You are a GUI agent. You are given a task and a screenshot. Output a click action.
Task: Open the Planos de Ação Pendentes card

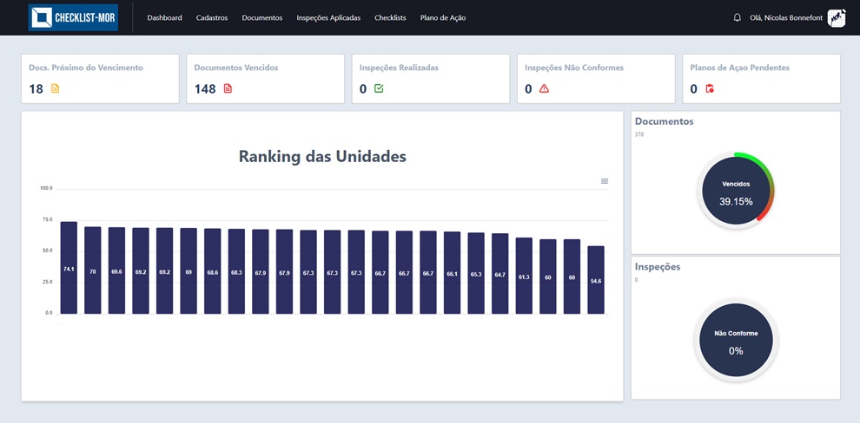(x=761, y=79)
